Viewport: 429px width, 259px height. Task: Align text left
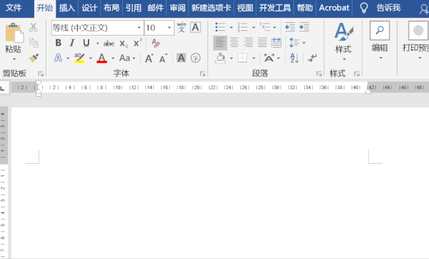coord(220,43)
